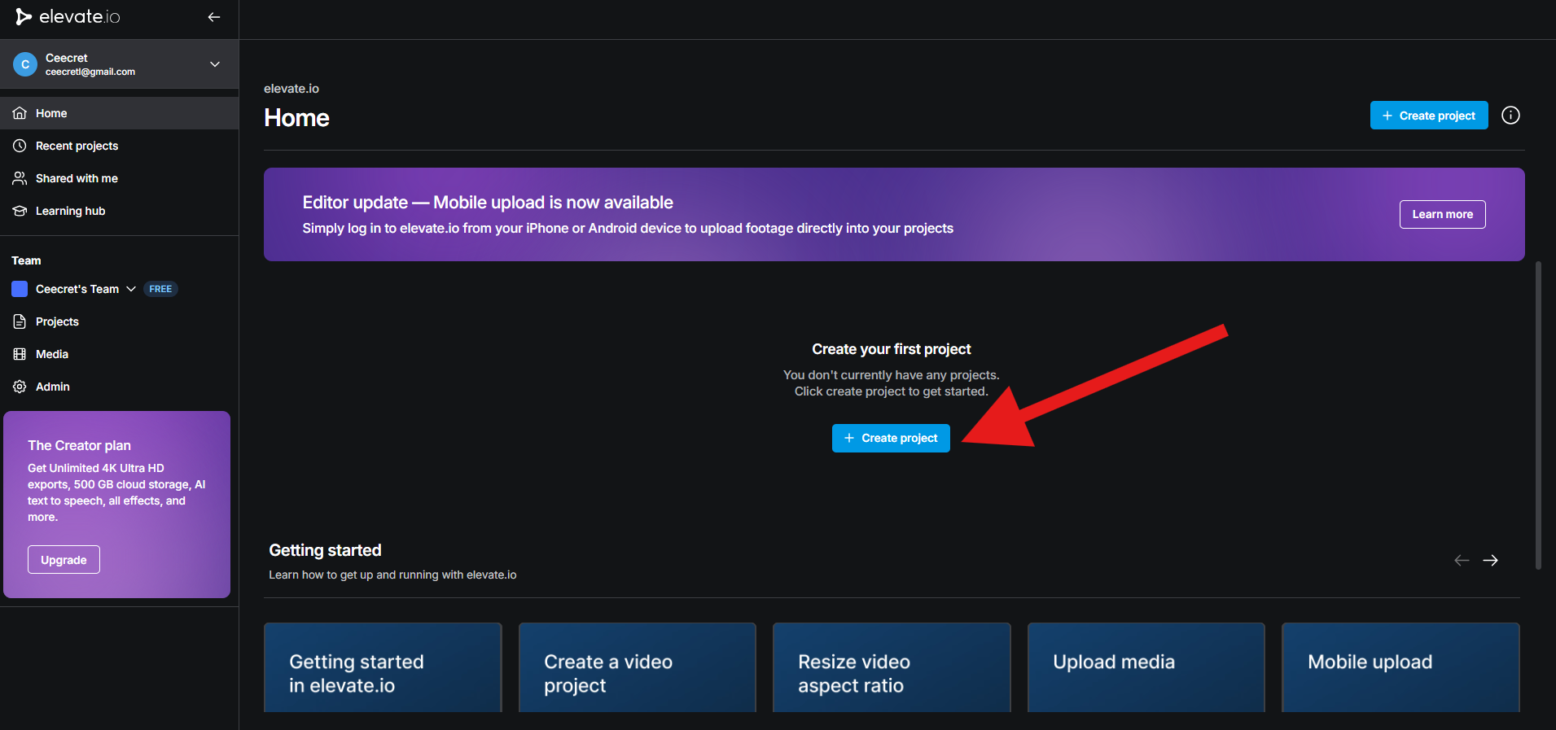Click the blue team color square
This screenshot has width=1556, height=730.
(20, 289)
